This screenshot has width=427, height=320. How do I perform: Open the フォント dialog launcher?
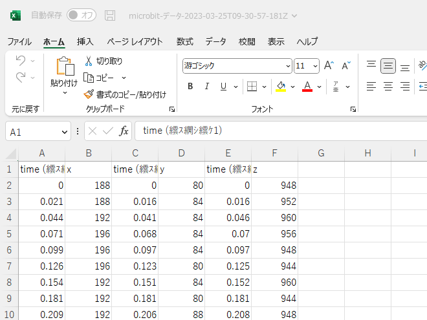[x=353, y=109]
